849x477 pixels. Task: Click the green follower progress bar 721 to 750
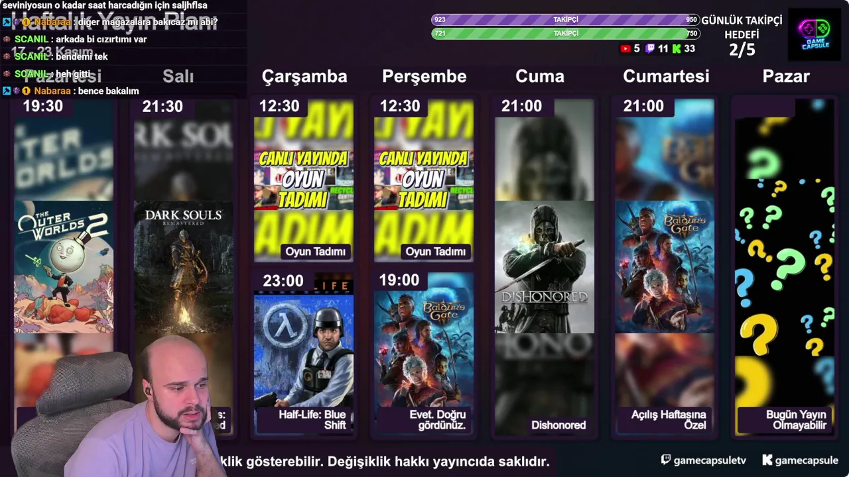point(565,33)
